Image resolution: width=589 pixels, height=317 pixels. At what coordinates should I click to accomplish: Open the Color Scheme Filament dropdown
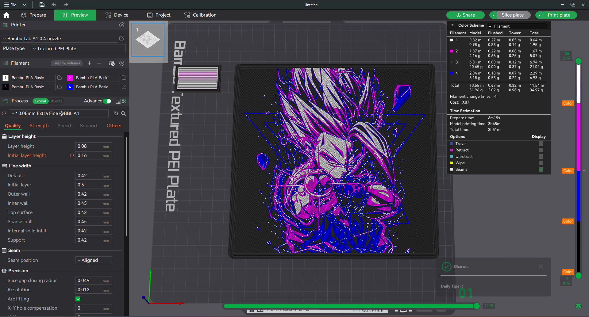(517, 26)
